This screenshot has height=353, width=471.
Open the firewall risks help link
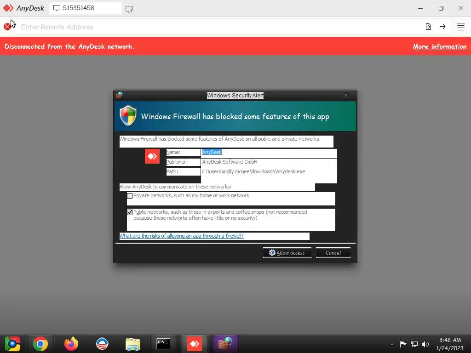181,236
